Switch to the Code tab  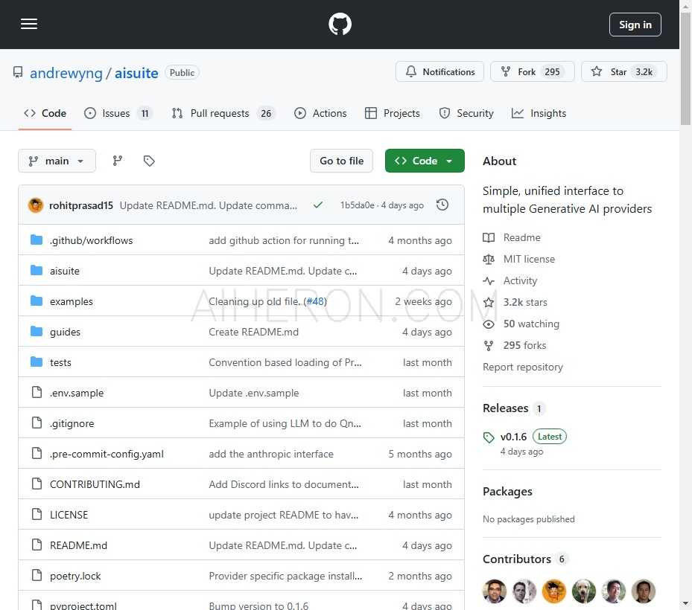click(x=45, y=113)
